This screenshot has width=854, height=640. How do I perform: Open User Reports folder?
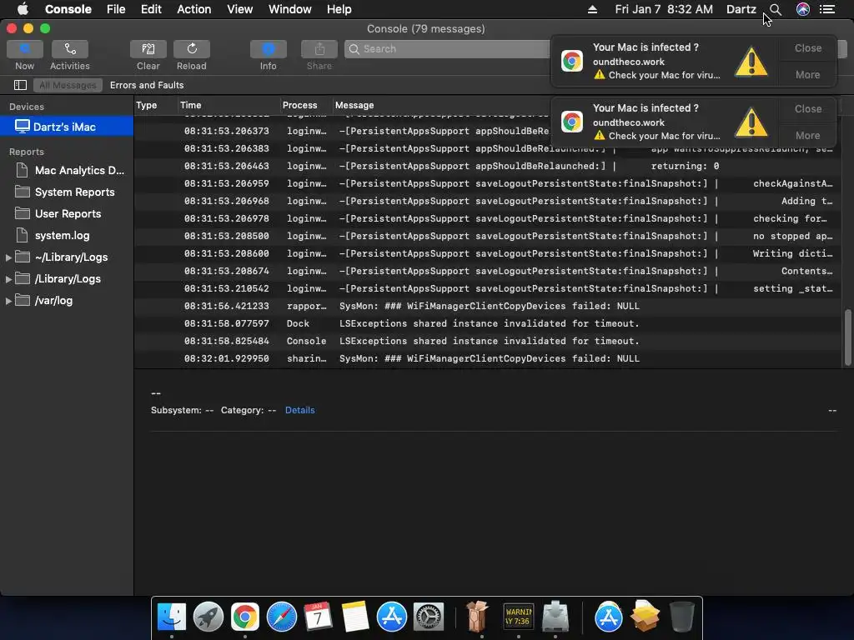click(67, 214)
